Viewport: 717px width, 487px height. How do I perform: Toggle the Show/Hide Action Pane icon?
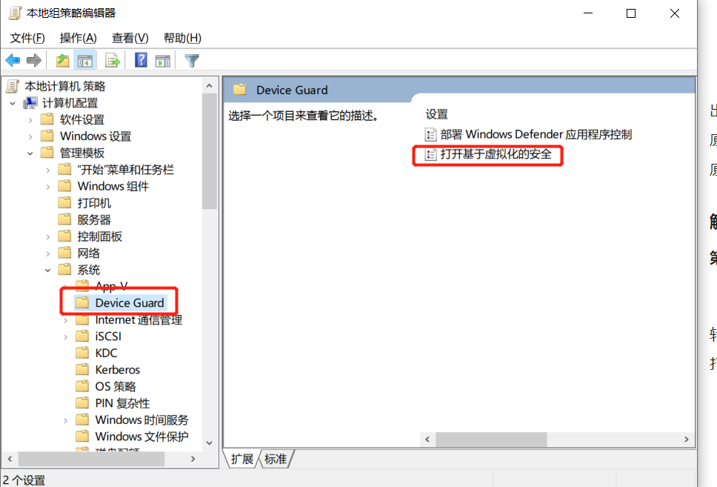coord(163,61)
